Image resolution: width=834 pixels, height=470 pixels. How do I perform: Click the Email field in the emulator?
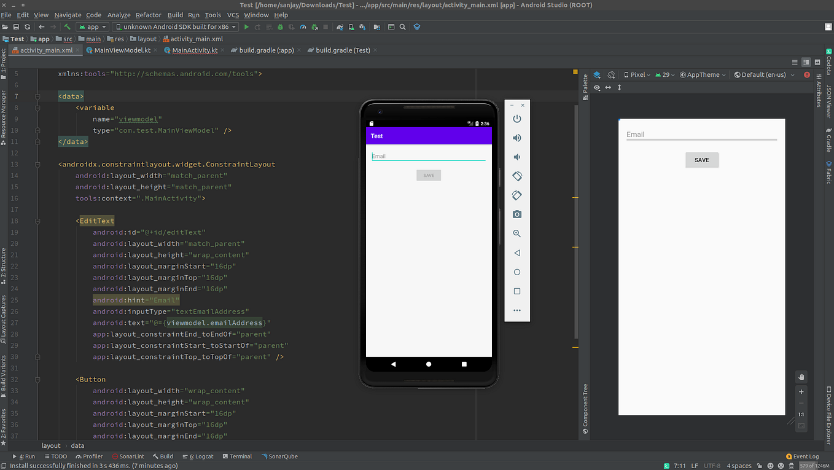pyautogui.click(x=428, y=156)
